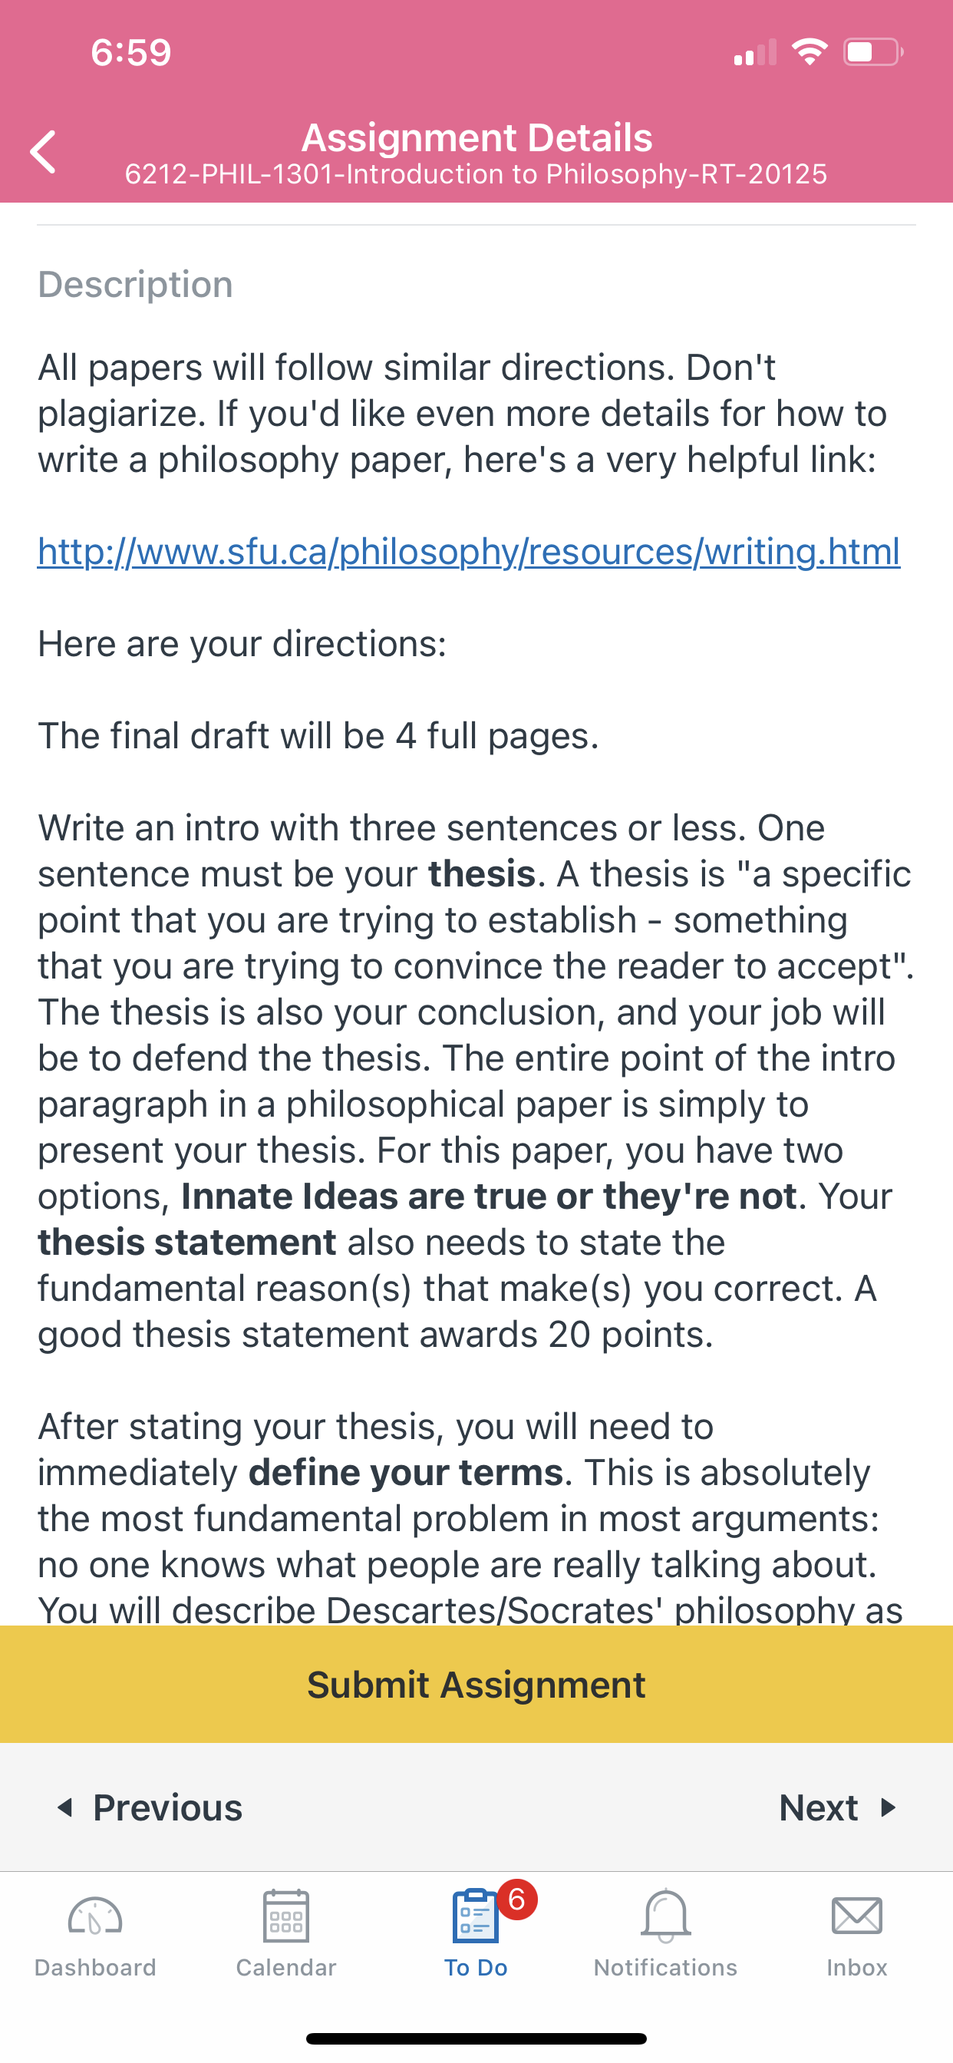
Task: Open the sfu.ca philosophy writing link
Action: pos(470,551)
